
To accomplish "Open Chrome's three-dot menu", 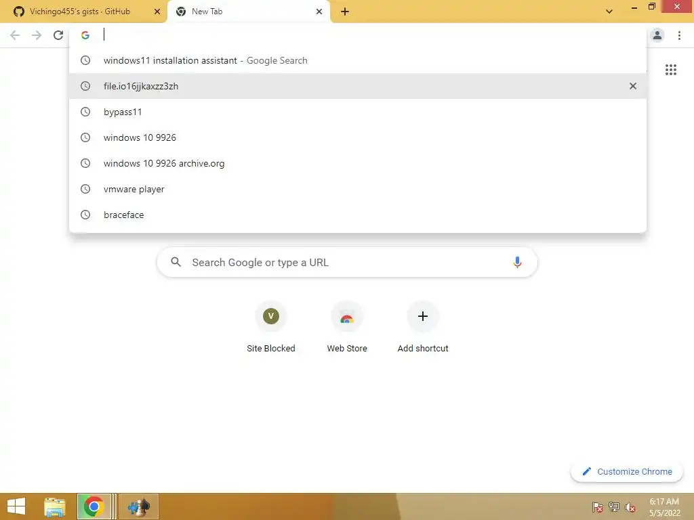I will coord(679,35).
